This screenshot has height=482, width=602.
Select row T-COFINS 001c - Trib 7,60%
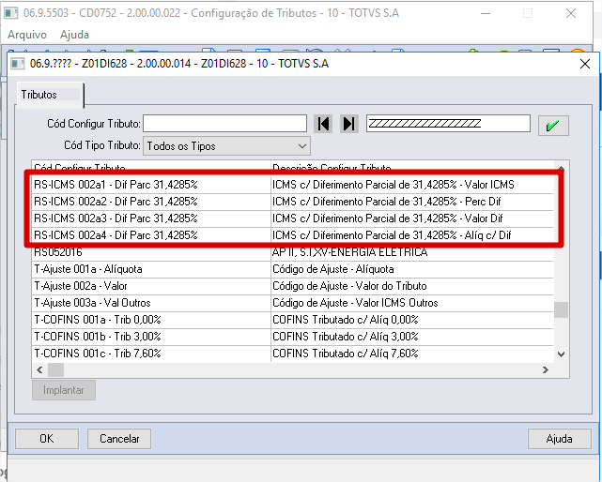pyautogui.click(x=293, y=354)
